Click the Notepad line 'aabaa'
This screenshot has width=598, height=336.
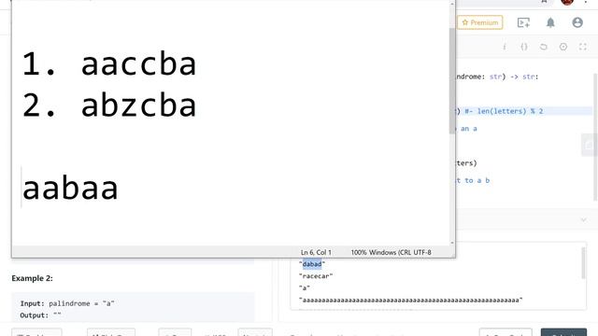coord(70,188)
